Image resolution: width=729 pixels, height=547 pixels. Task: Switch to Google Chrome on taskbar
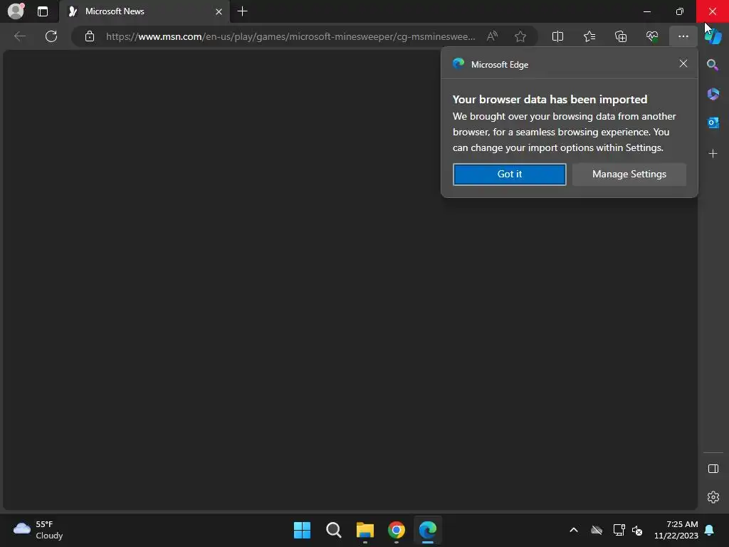pos(397,530)
